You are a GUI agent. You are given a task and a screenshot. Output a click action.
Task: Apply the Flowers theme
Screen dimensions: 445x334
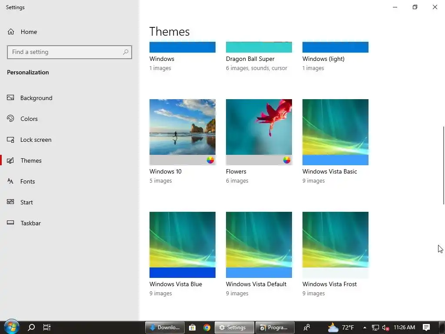pyautogui.click(x=259, y=132)
